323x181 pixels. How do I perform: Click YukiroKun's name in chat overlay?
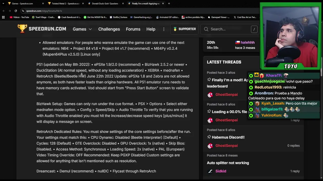pos(272,115)
